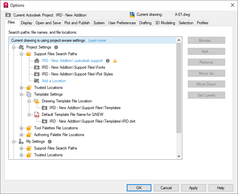Switch to the Drafting tab

145,23
